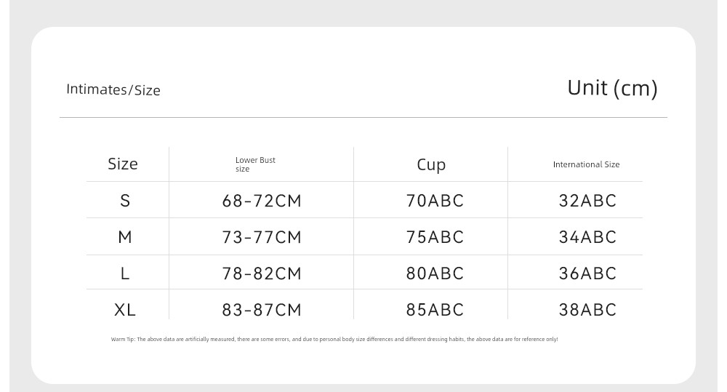
Task: Click the 34ABC international size cell
Action: coord(587,237)
